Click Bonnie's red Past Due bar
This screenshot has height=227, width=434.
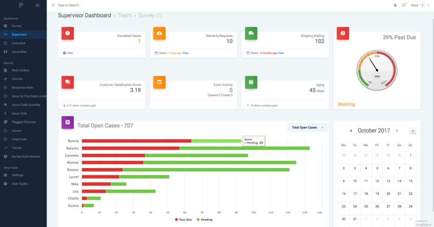[x=136, y=141]
